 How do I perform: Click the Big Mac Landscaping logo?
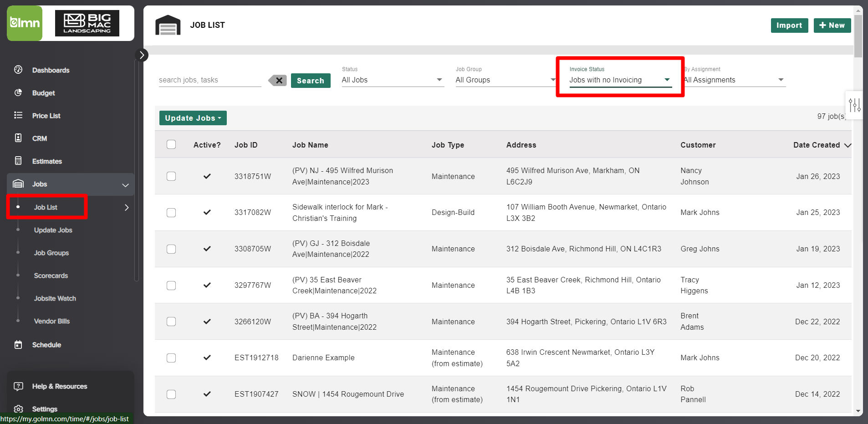pos(87,23)
